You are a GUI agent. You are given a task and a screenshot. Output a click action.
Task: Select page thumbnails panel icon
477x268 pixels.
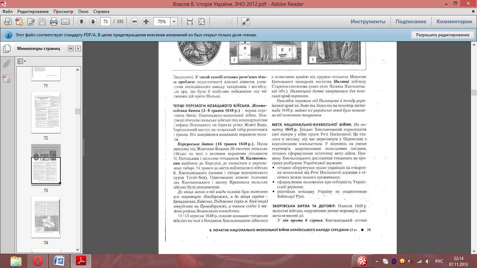point(7,49)
